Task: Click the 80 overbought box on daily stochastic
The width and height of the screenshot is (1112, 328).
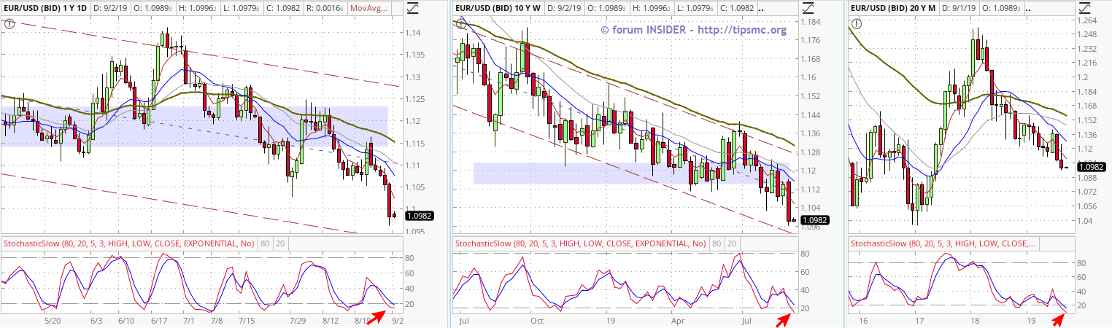Action: point(265,243)
